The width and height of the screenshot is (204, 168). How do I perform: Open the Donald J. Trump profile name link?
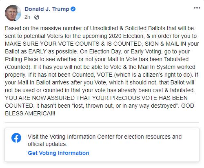coord(47,9)
